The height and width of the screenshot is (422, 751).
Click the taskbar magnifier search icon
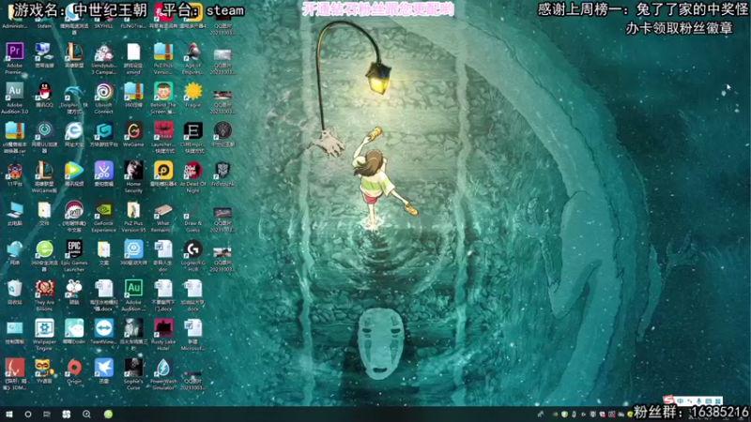[86, 414]
